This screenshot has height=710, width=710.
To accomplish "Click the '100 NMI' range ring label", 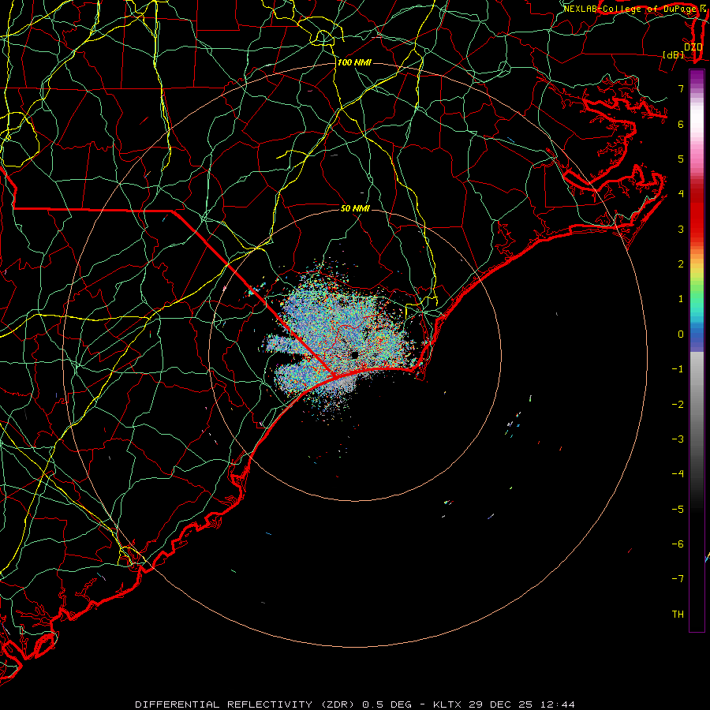I will (354, 62).
